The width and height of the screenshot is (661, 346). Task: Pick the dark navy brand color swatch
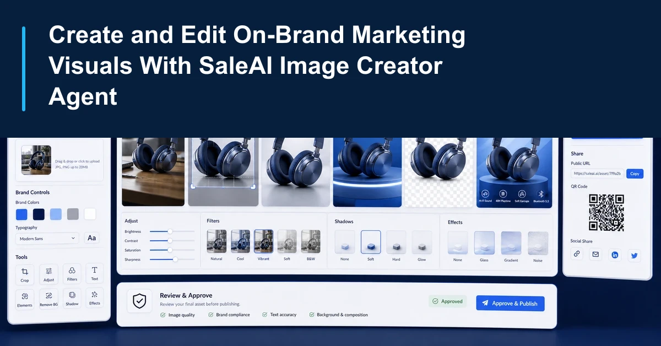click(x=39, y=214)
